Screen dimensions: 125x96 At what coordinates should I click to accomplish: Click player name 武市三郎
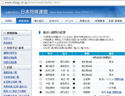tap(50, 71)
